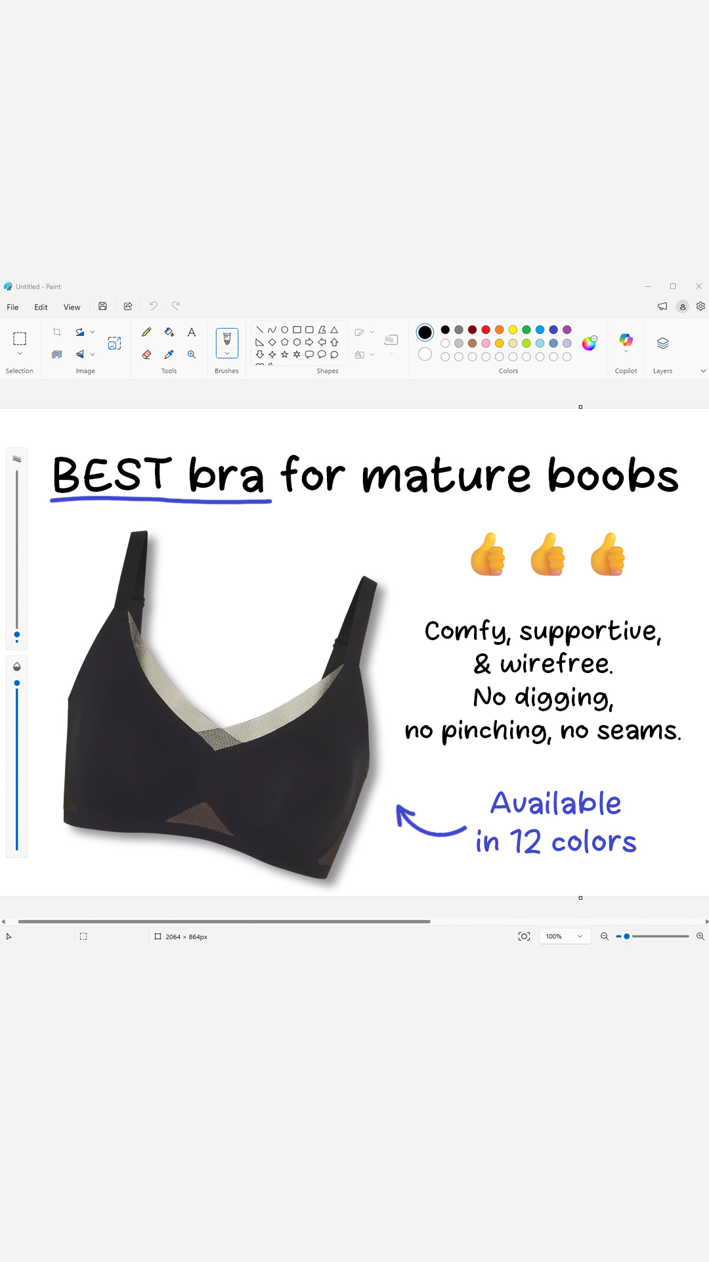Select the Eraser tool
This screenshot has width=709, height=1262.
(x=146, y=354)
